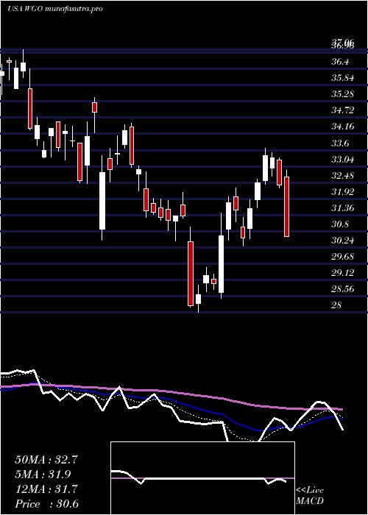Select the 34.72 price level label
Viewport: 368px width, 515px height.
343,110
